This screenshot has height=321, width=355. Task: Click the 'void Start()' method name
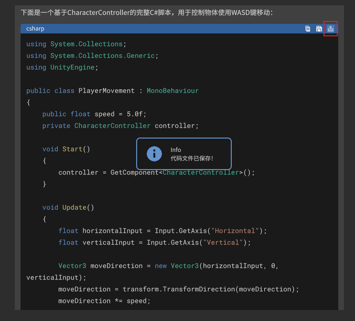point(72,149)
